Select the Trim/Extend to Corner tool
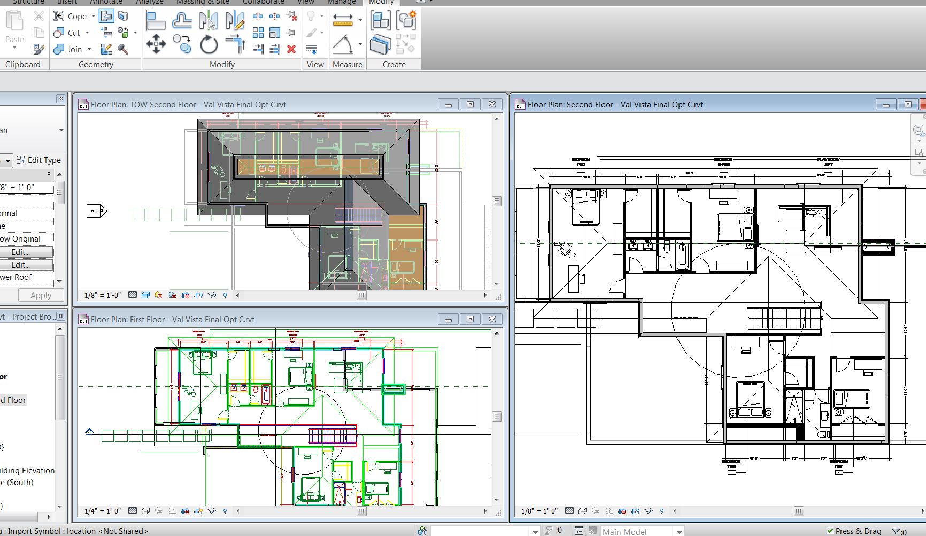 [235, 44]
